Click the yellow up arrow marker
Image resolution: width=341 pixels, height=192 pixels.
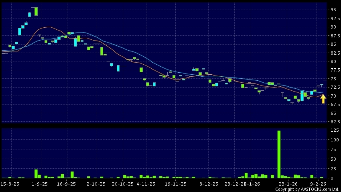coord(323,99)
